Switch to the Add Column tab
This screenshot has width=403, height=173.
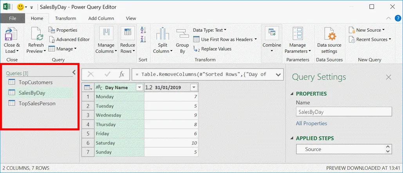pos(101,18)
